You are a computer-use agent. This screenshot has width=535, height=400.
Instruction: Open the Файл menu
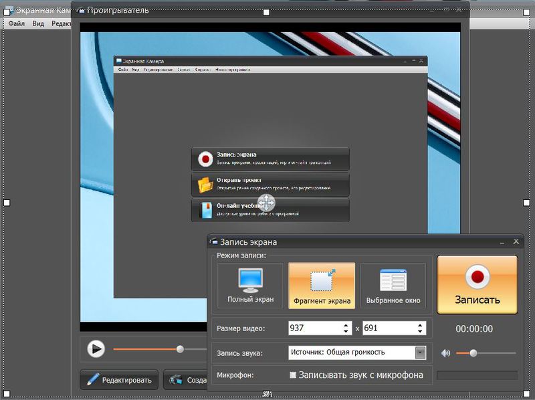16,23
